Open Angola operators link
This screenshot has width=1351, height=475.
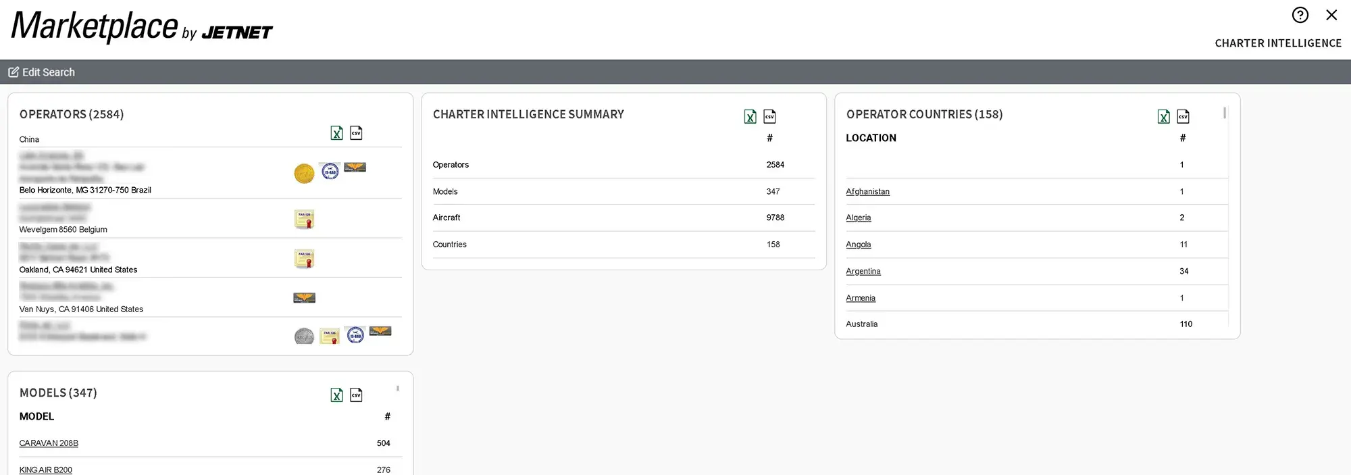pyautogui.click(x=858, y=245)
